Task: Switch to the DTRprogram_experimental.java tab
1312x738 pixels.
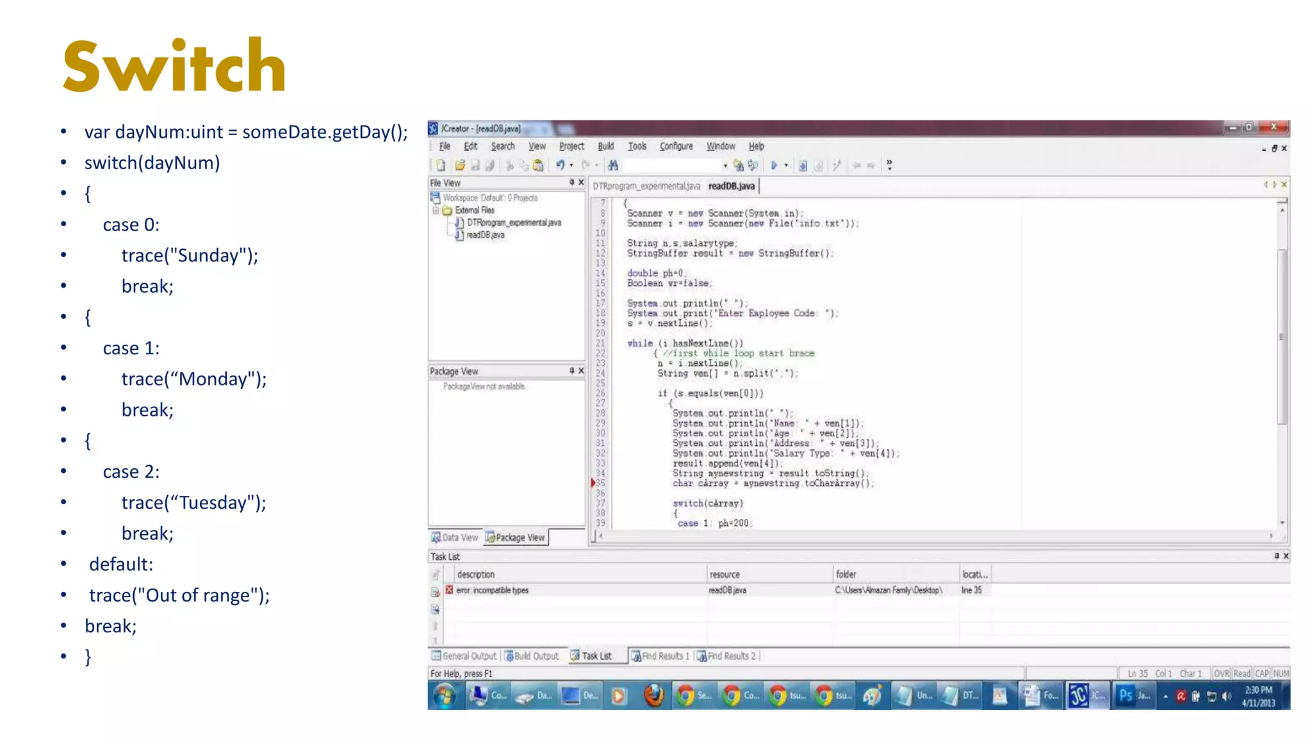Action: click(646, 186)
